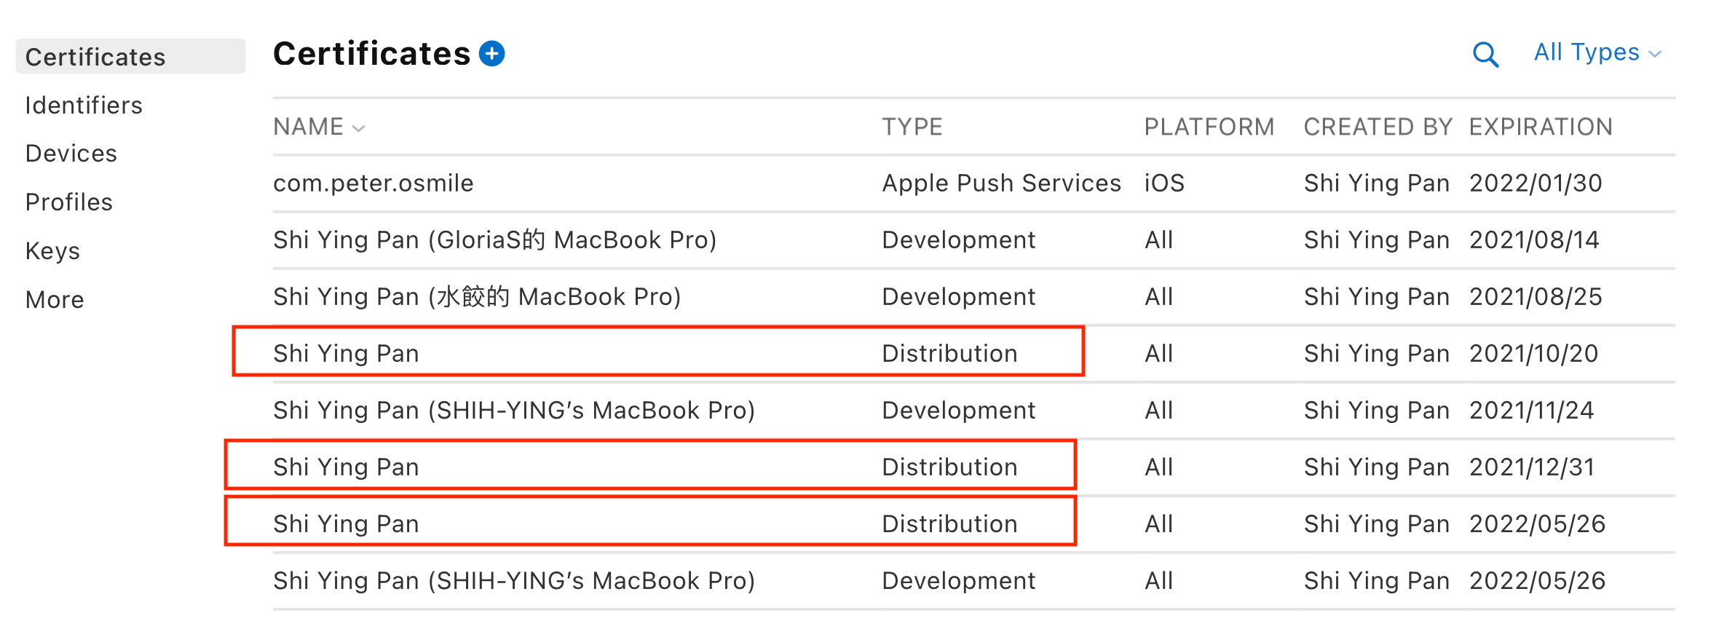This screenshot has height=629, width=1711.
Task: Open Distribution certificate expiring 2022/05/26
Action: (973, 524)
